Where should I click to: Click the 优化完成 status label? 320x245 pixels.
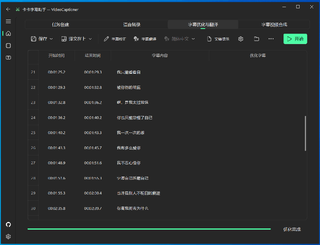click(292, 229)
